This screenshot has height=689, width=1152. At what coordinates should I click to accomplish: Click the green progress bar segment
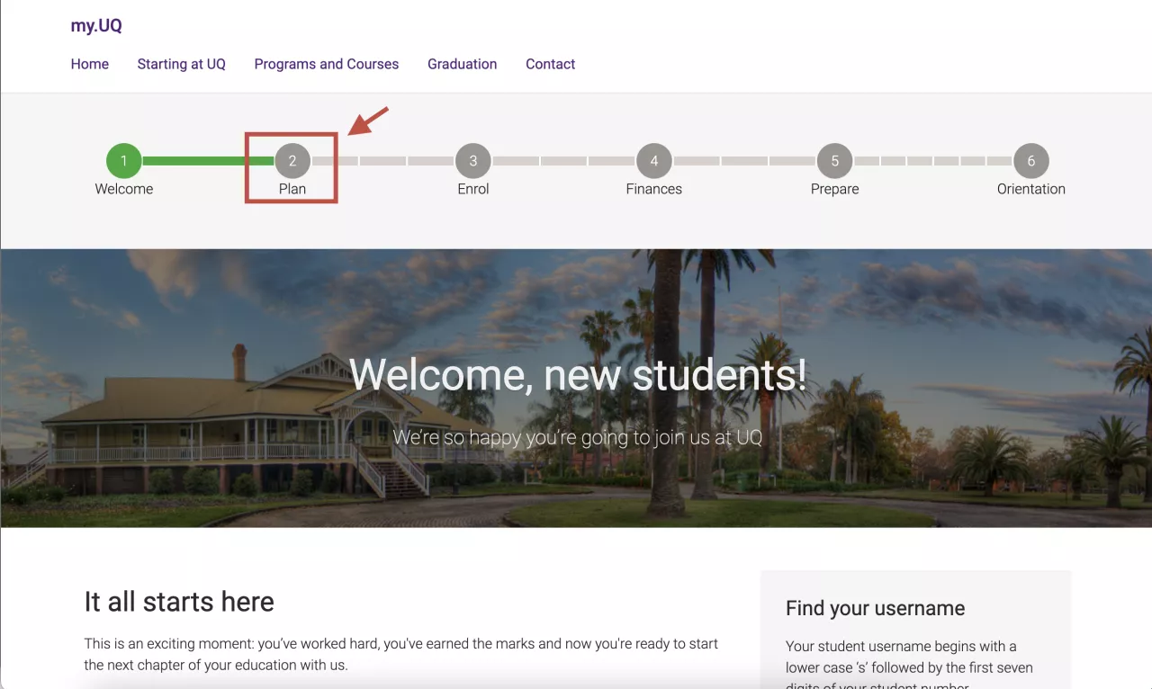coord(207,161)
